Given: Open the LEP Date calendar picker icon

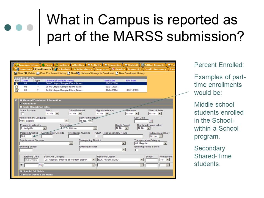Looking at the screenshot, I should pos(151,121).
